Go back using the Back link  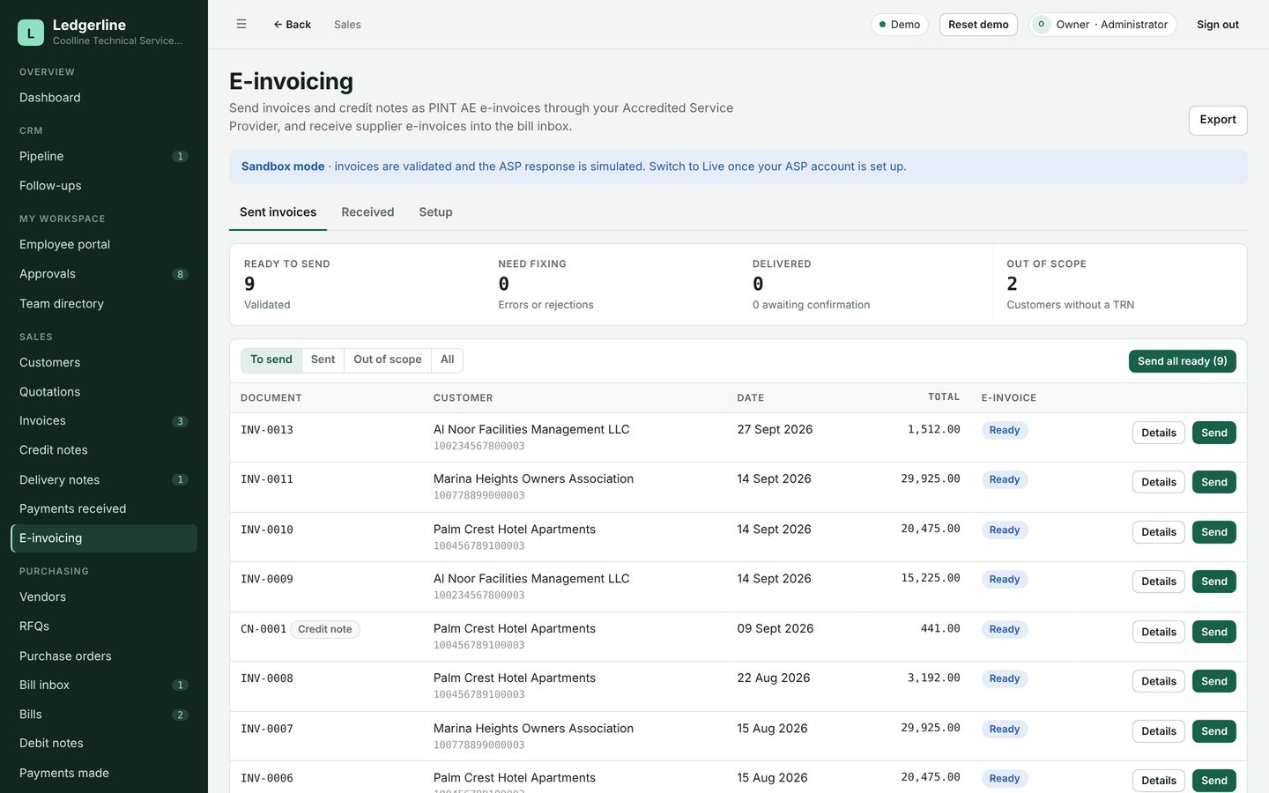[x=292, y=25]
